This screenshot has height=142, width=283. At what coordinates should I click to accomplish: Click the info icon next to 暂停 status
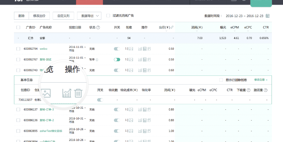click(x=97, y=60)
